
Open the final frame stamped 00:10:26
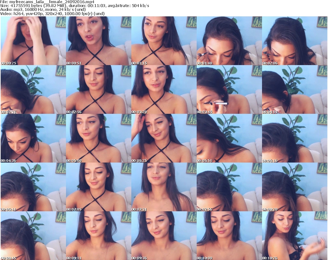(x=295, y=236)
